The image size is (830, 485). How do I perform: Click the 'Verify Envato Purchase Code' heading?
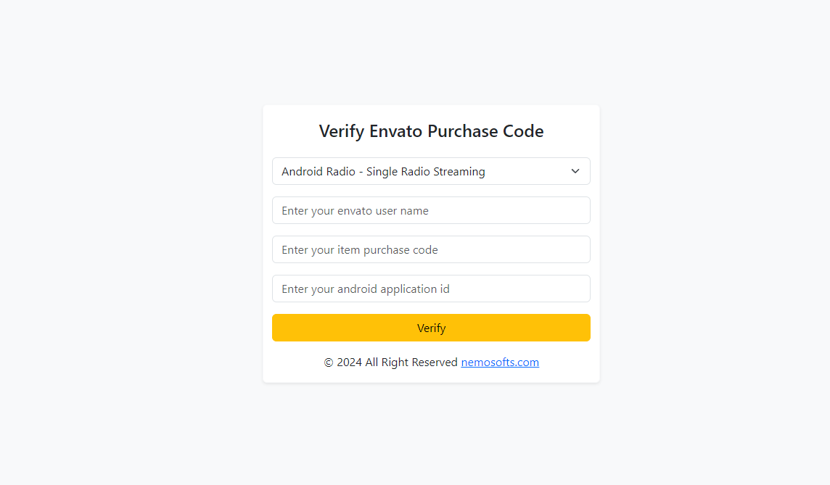click(431, 131)
